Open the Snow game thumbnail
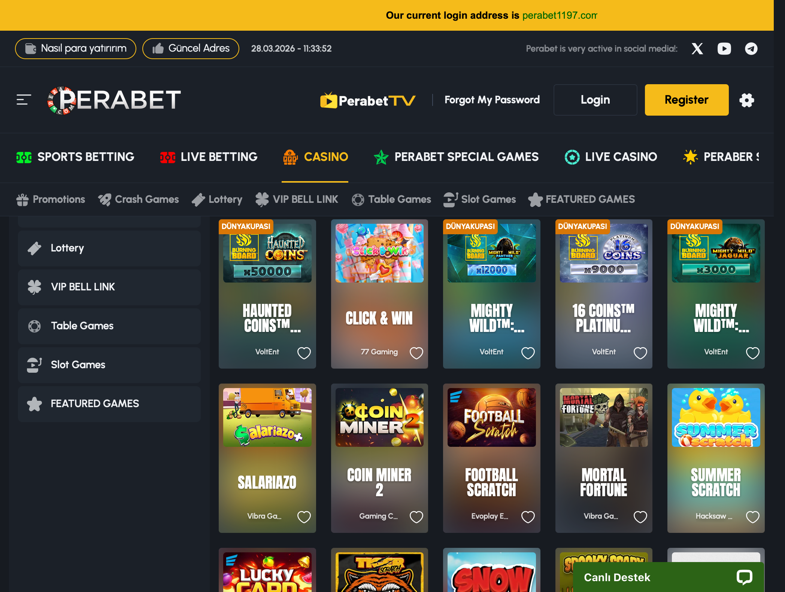This screenshot has height=592, width=785. tap(492, 572)
